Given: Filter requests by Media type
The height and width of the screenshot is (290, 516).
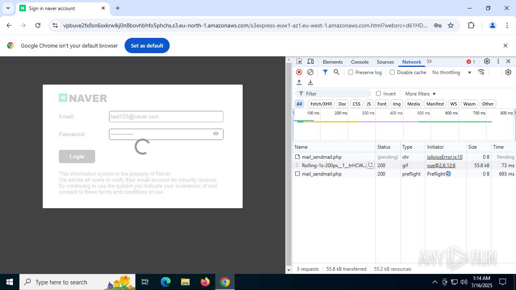Looking at the screenshot, I should coord(413,104).
